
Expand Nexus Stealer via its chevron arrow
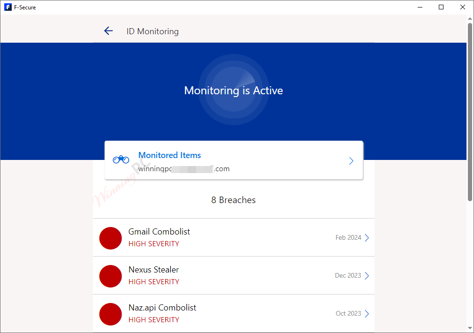pos(367,276)
